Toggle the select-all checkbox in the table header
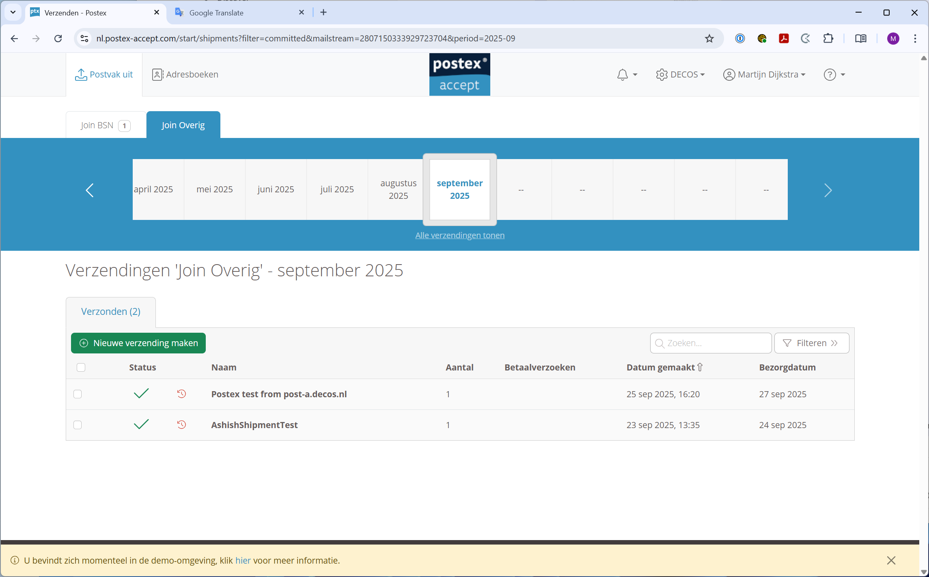Viewport: 929px width, 577px height. (81, 367)
